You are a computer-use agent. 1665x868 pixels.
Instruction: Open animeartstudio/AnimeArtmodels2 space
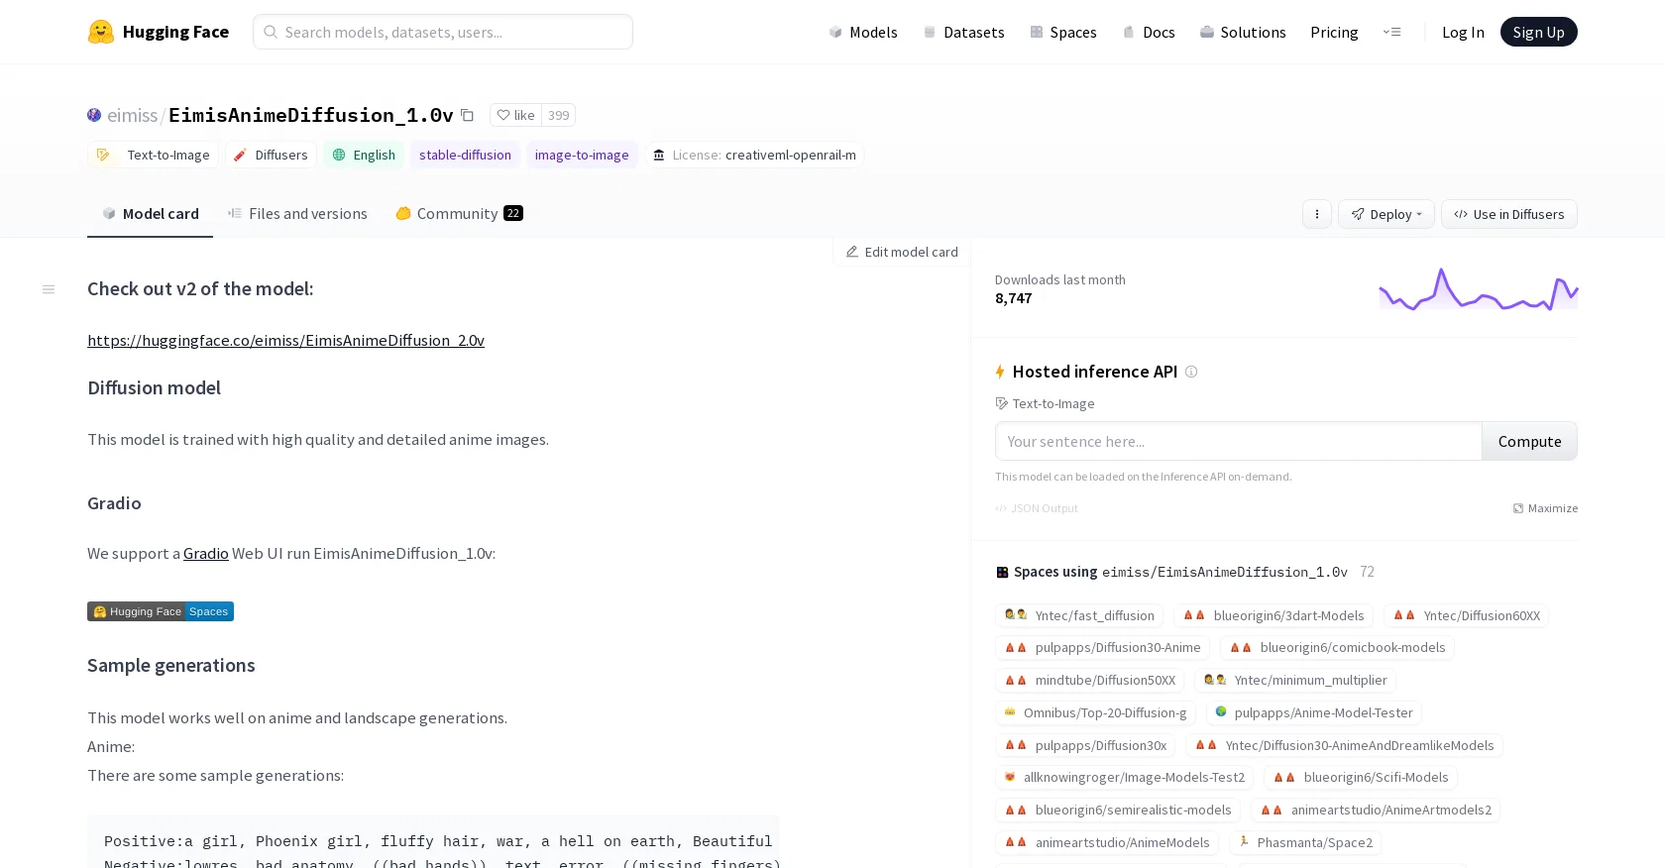1376,810
